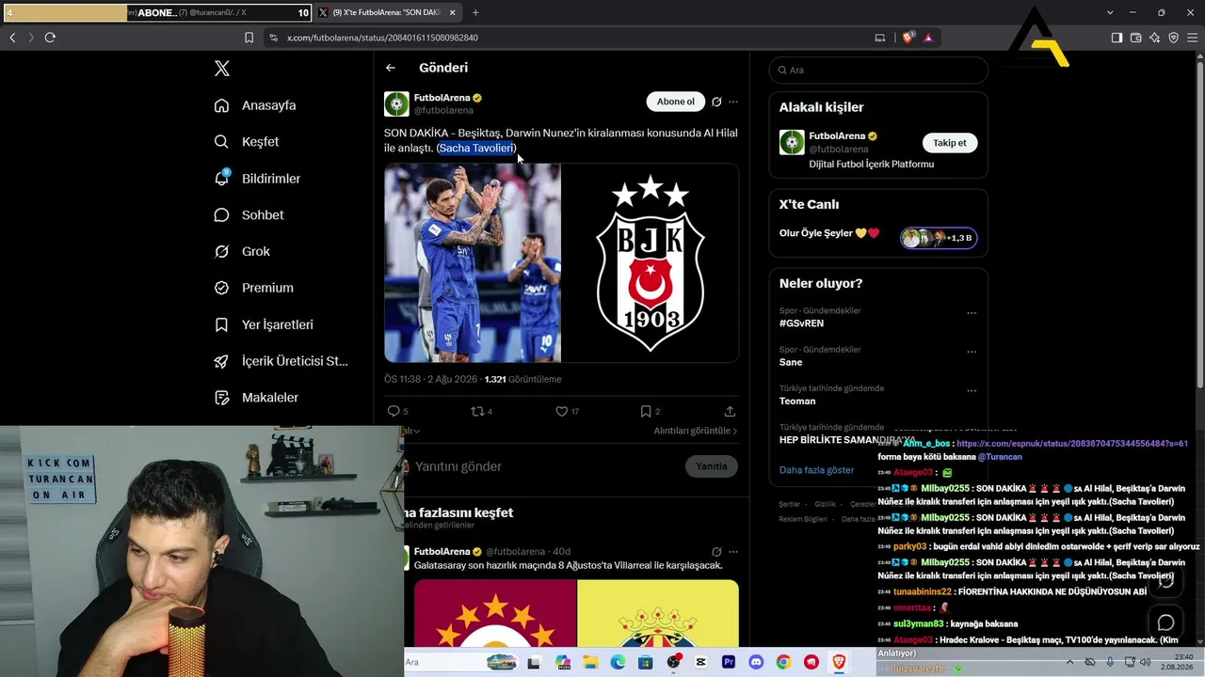The height and width of the screenshot is (677, 1205).
Task: Reload the current page
Action: tap(50, 38)
